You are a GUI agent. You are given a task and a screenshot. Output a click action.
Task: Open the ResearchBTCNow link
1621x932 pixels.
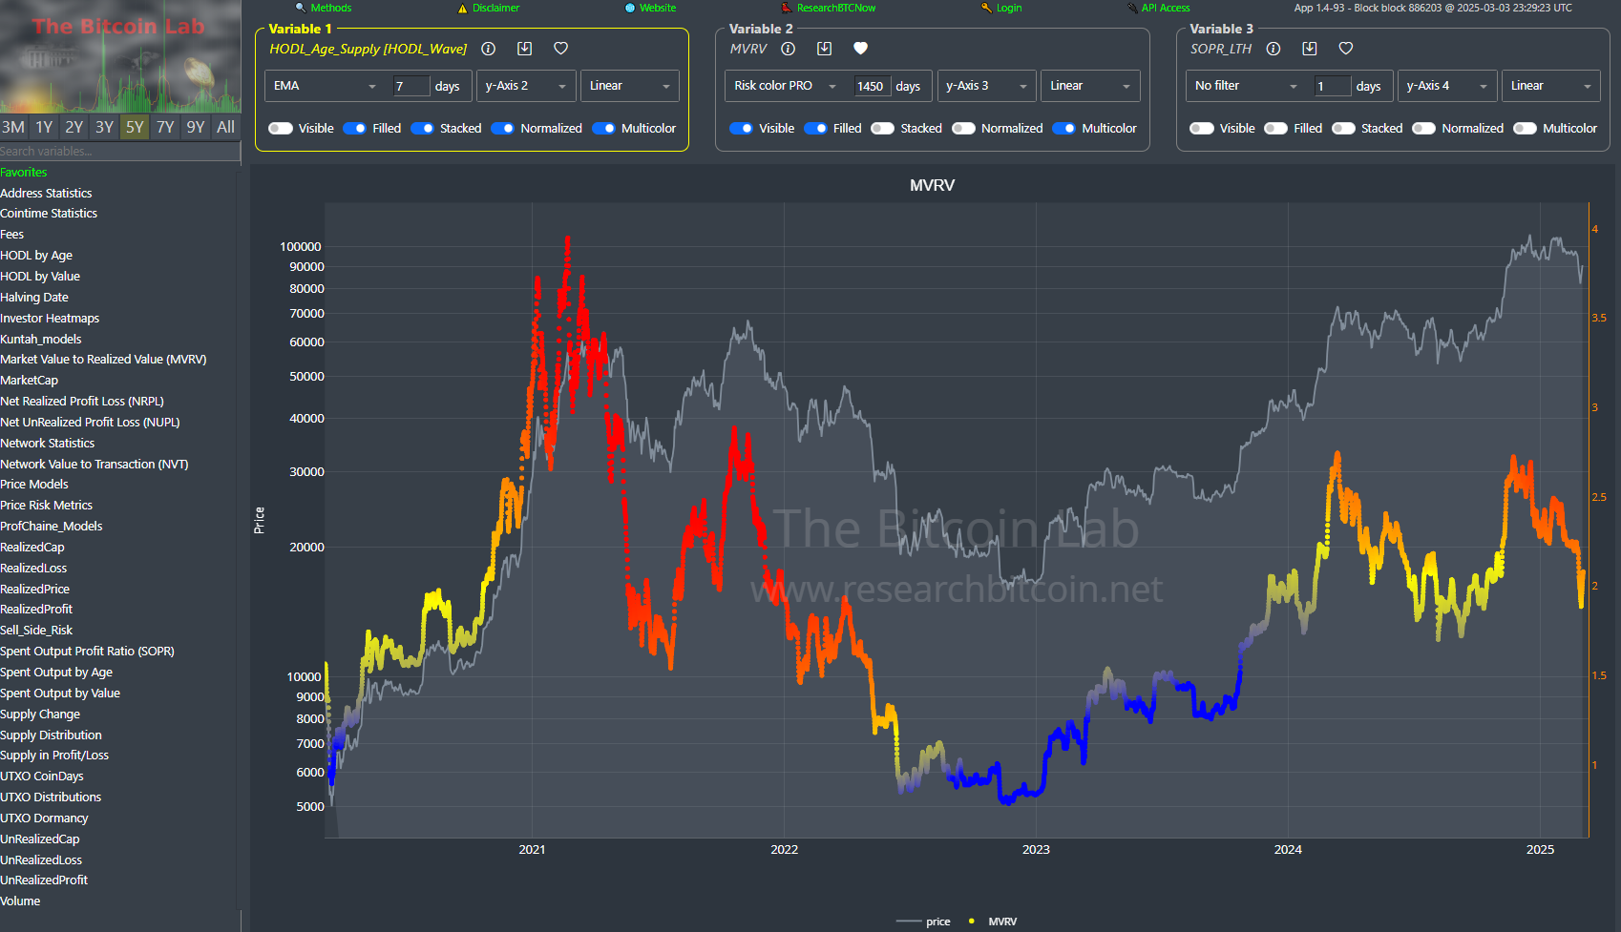coord(827,8)
